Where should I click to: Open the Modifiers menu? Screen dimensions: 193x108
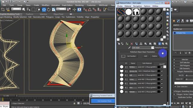(x=46, y=5)
